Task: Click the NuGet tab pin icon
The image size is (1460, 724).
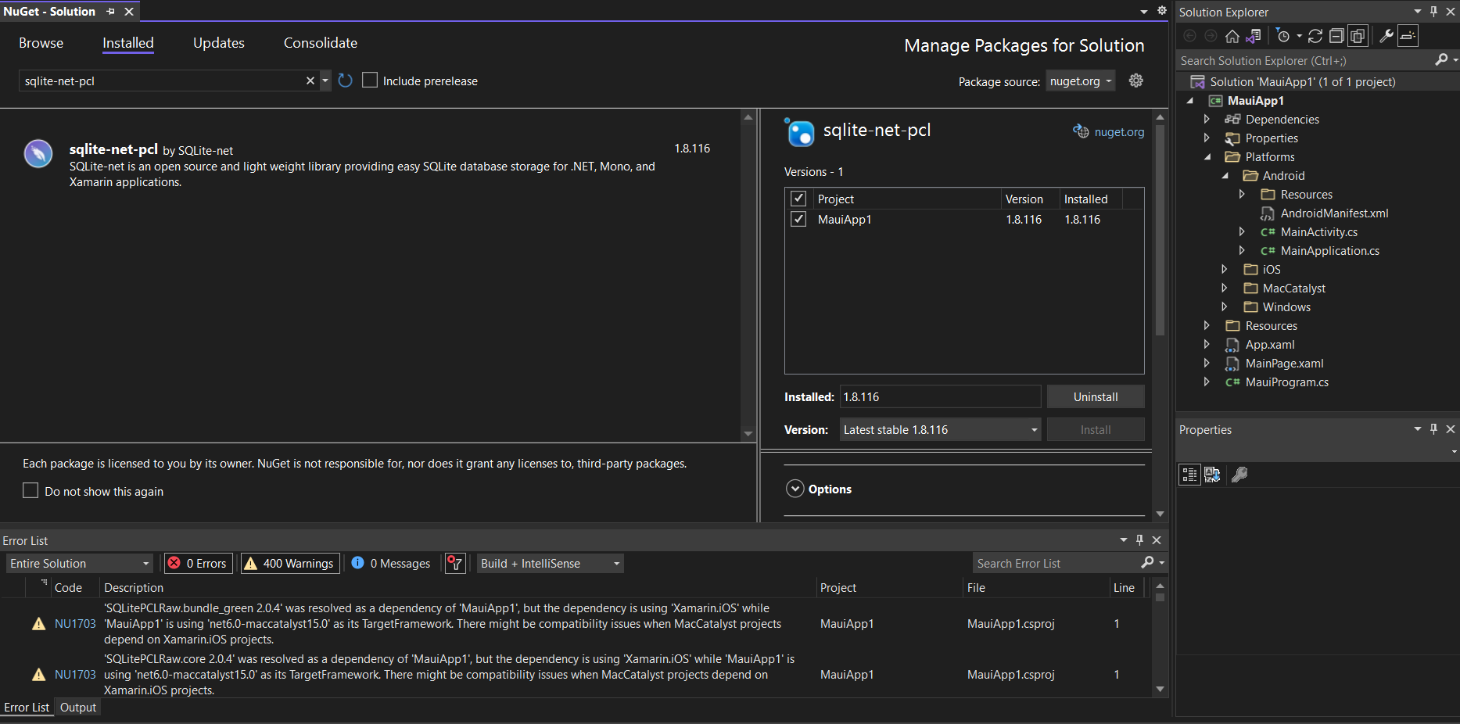Action: coord(110,12)
